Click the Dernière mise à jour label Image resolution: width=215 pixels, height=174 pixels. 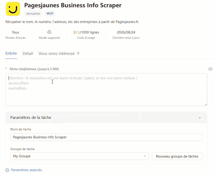tap(126, 38)
